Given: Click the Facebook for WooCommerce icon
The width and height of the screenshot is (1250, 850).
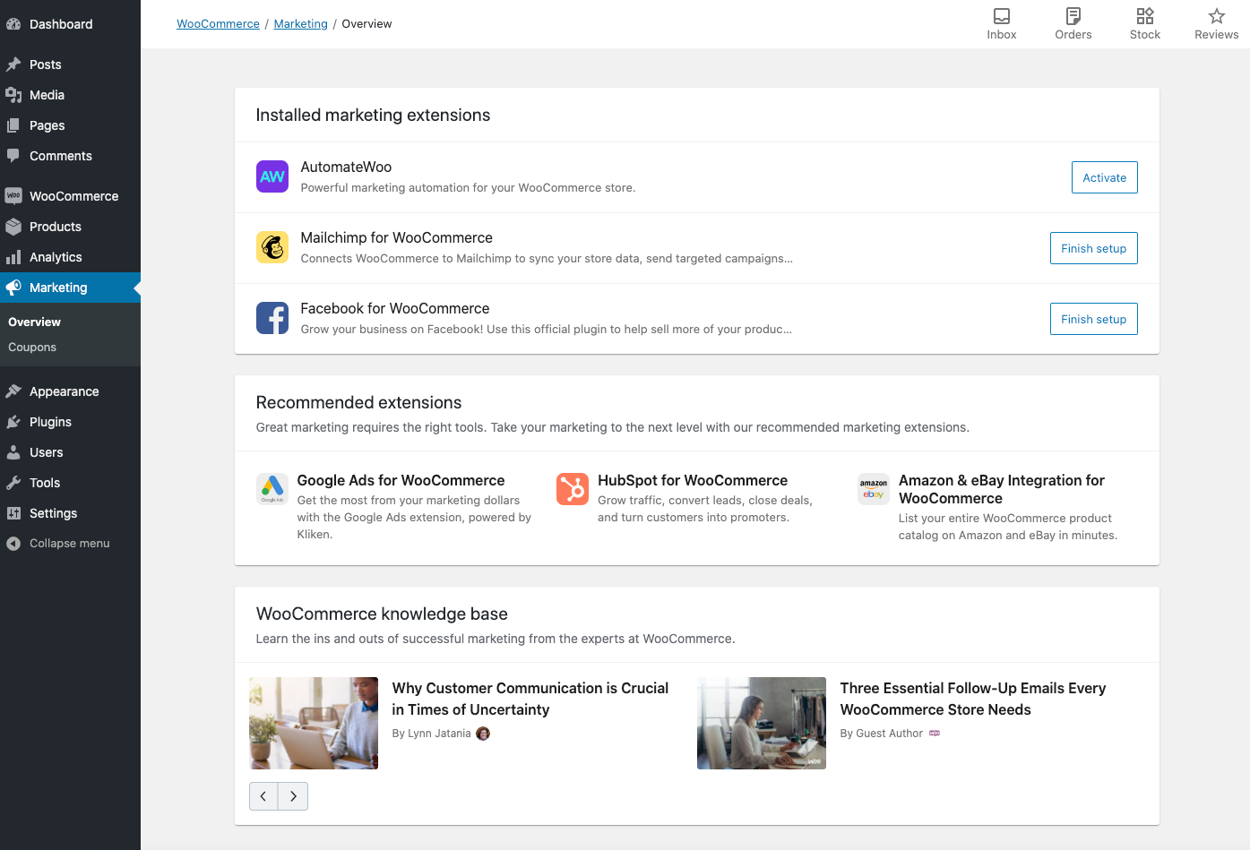Looking at the screenshot, I should pos(272,318).
